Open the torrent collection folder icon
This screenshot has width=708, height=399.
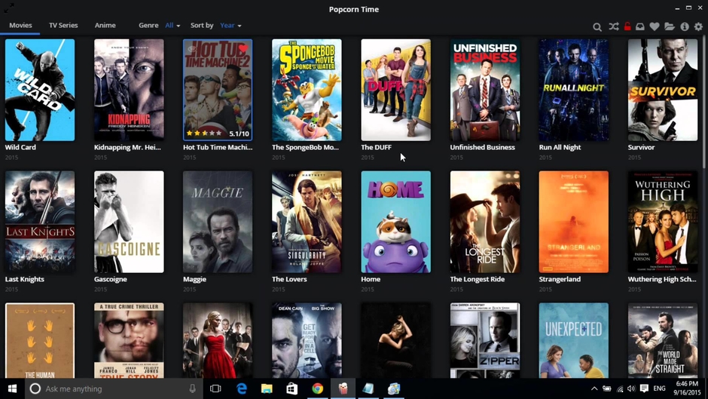670,26
